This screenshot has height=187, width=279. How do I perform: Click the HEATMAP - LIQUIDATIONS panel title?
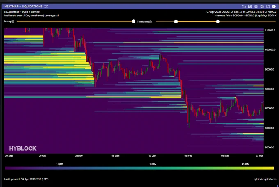23,7
